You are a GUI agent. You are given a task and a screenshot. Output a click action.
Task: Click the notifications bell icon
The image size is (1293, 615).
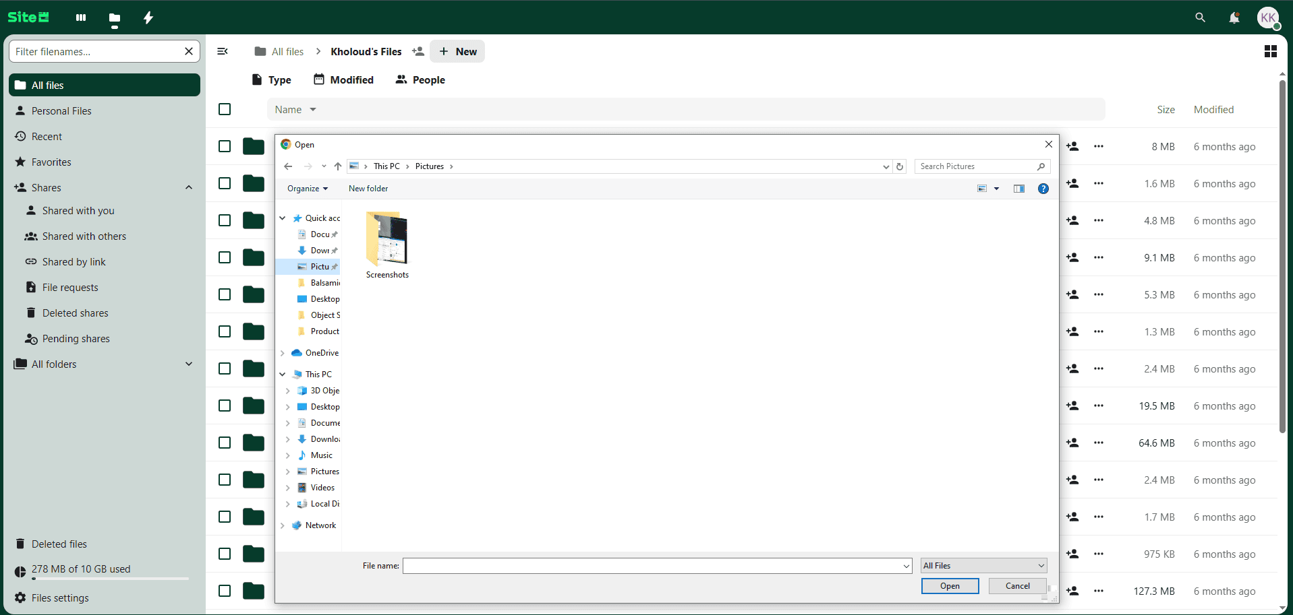coord(1234,18)
